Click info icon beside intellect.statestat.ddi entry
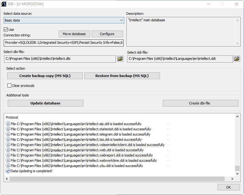244x195 pixels. [8, 129]
